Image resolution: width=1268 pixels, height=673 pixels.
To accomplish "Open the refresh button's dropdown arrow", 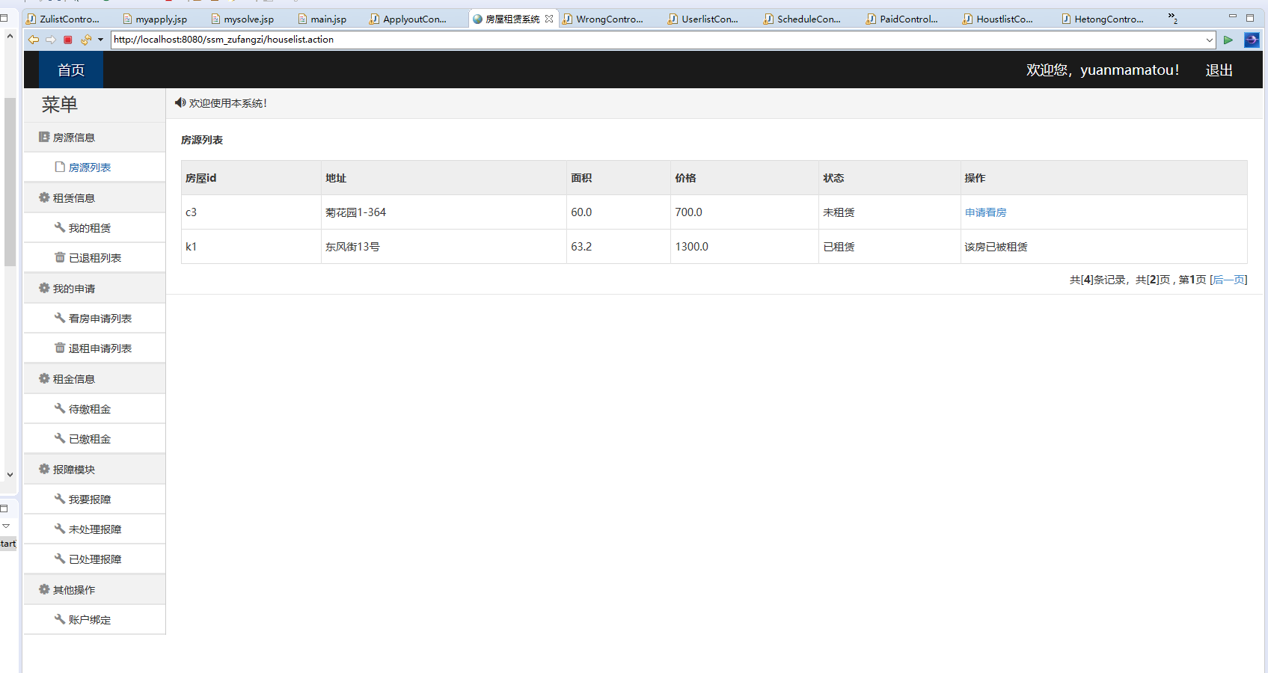I will (x=100, y=40).
